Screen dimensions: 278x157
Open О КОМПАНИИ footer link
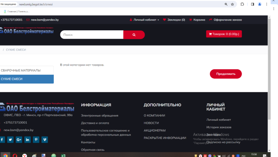(155, 116)
